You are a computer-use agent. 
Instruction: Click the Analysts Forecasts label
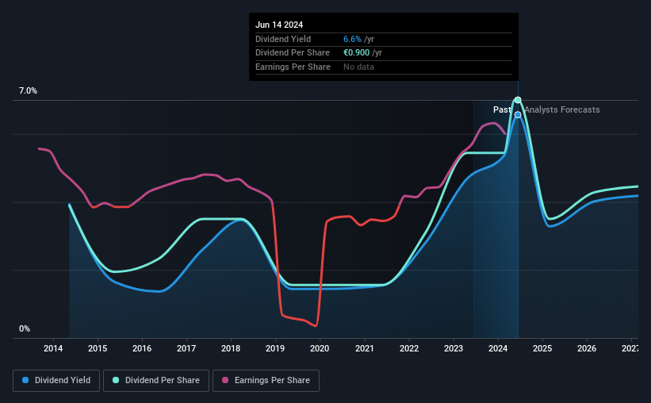pyautogui.click(x=562, y=109)
